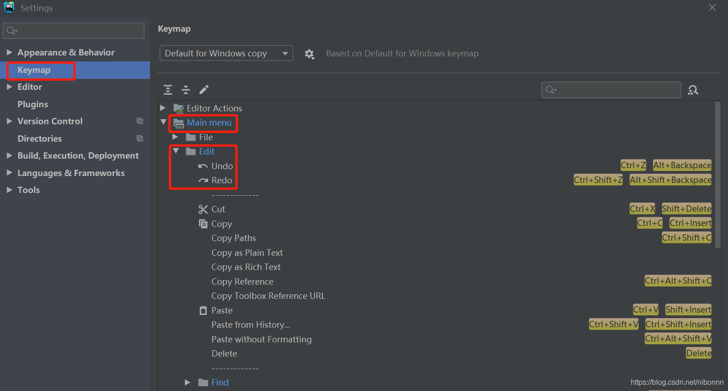Select Plugins in the settings sidebar
728x391 pixels.
tap(33, 105)
